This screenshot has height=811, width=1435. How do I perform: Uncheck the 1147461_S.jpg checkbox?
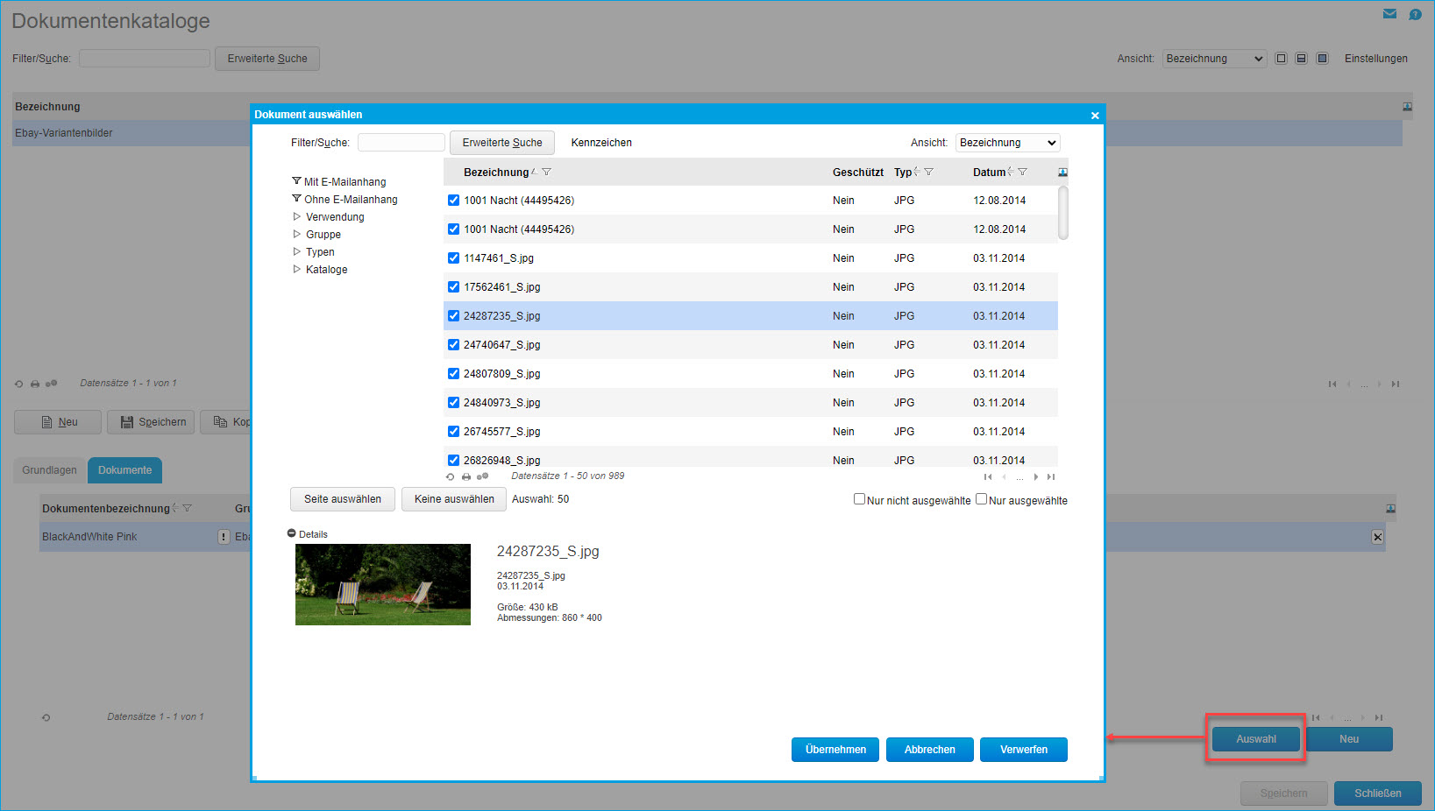click(453, 258)
